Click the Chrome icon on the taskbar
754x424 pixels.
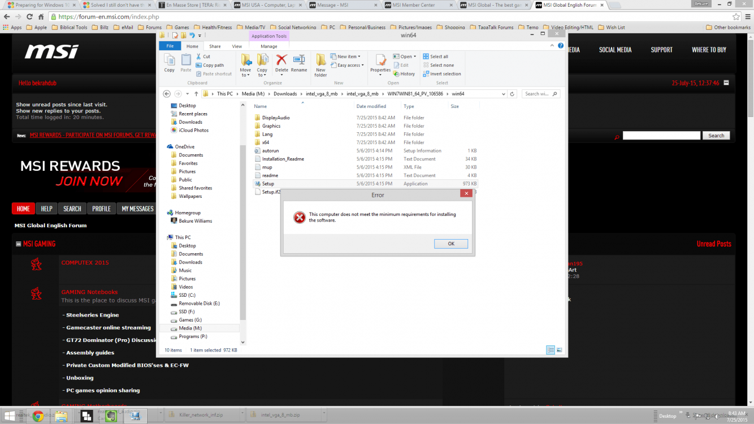[38, 416]
